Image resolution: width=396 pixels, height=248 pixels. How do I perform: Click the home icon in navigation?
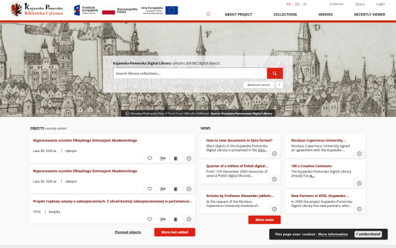point(208,14)
